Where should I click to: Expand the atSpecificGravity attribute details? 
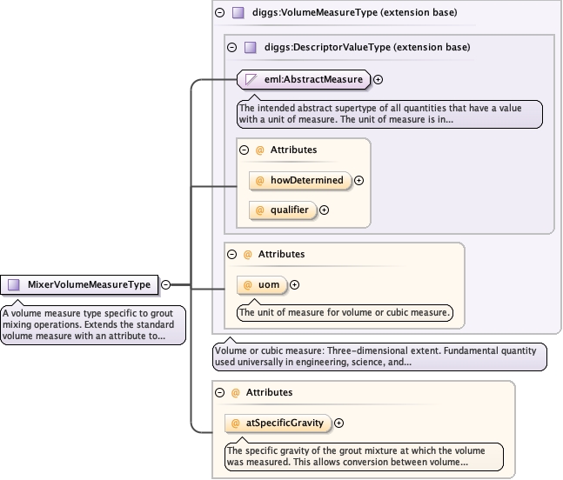click(x=339, y=423)
